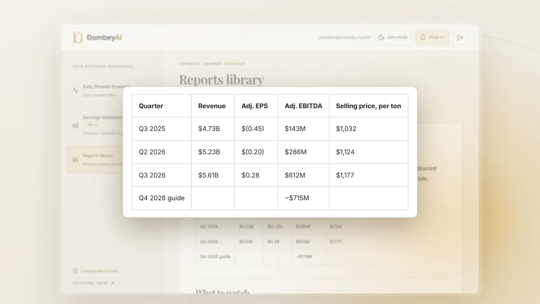Click the DombeyAI logo icon
The image size is (540, 304).
click(x=78, y=37)
